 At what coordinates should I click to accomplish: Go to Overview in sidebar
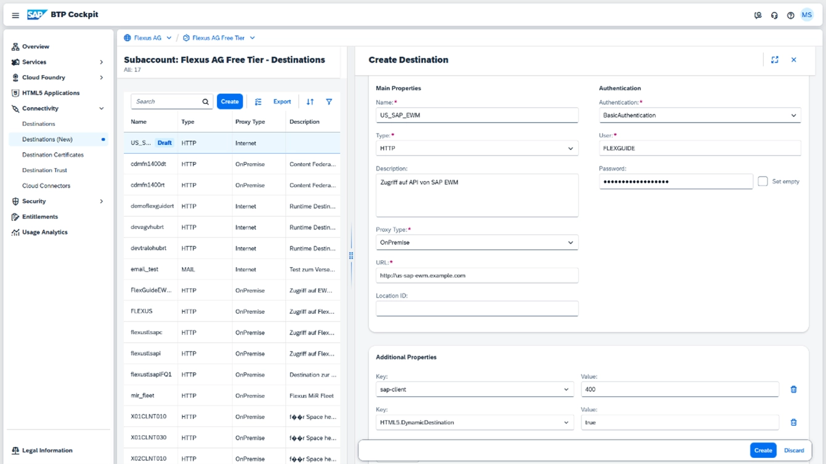36,47
